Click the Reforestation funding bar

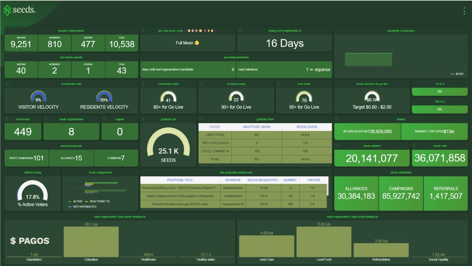pyautogui.click(x=381, y=250)
